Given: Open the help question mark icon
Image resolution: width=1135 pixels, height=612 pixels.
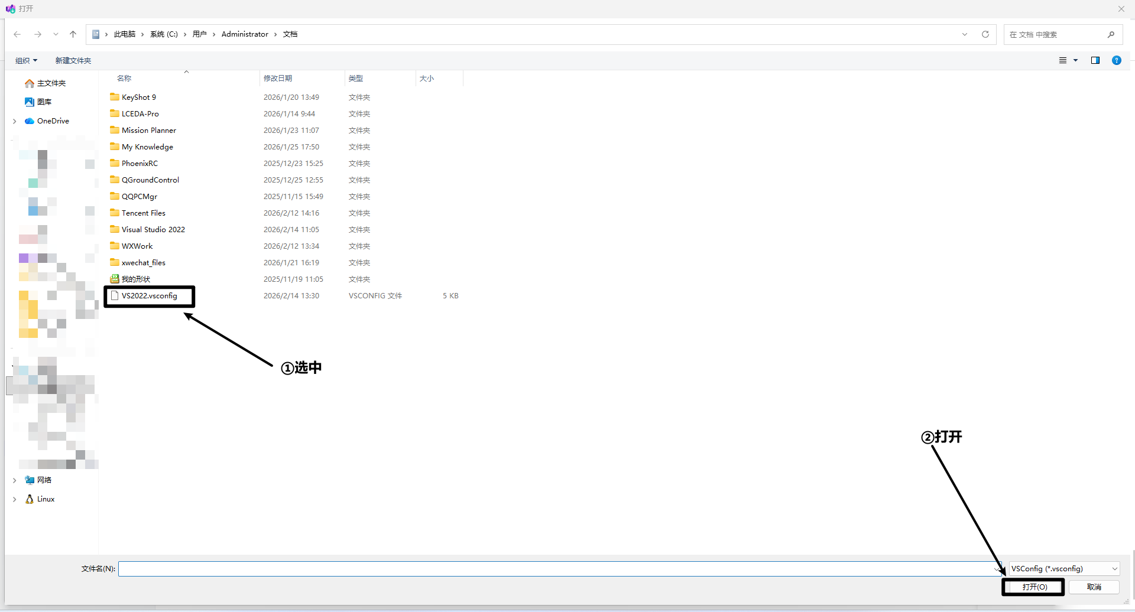Looking at the screenshot, I should 1117,60.
